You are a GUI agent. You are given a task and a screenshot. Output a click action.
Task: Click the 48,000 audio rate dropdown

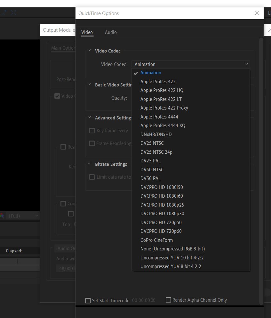pyautogui.click(x=66, y=269)
